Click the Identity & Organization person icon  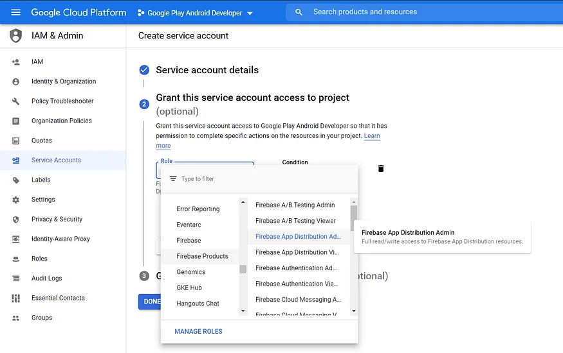click(16, 82)
